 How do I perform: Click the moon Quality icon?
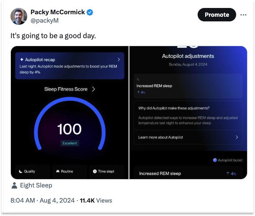click(x=20, y=171)
